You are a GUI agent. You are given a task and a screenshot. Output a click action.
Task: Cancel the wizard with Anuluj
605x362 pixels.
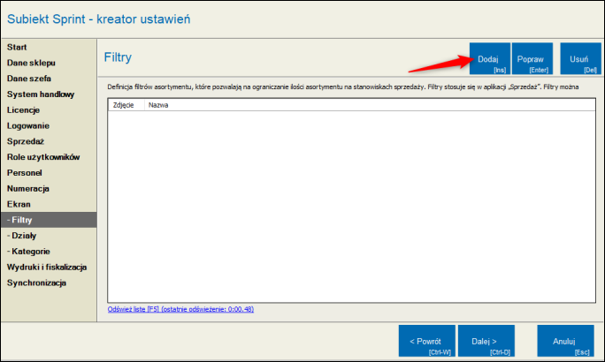[565, 341]
